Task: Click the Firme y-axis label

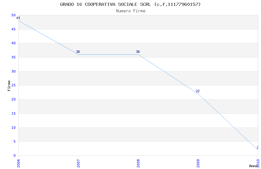Action: 9,86
